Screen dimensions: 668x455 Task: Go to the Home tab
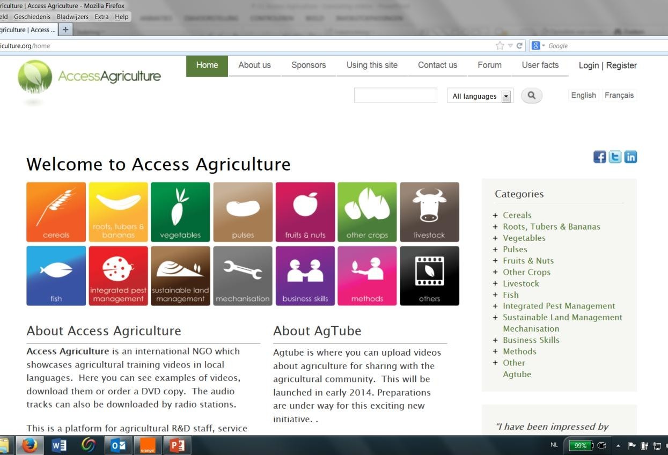(207, 65)
